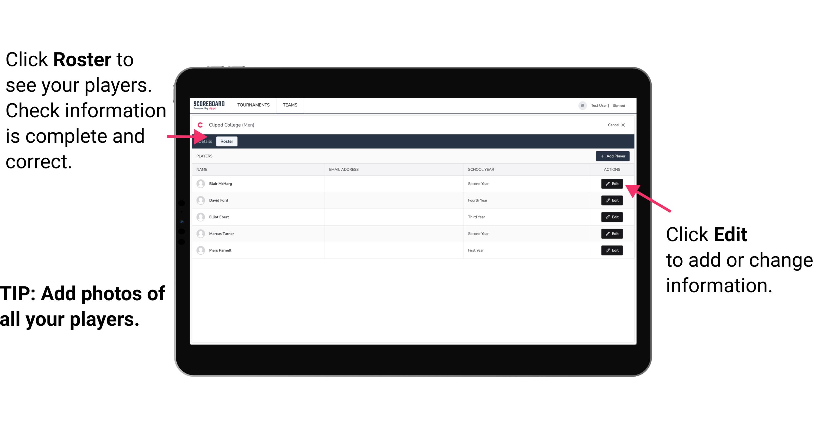Switch to the Roster tab
The height and width of the screenshot is (443, 825).
tap(226, 141)
